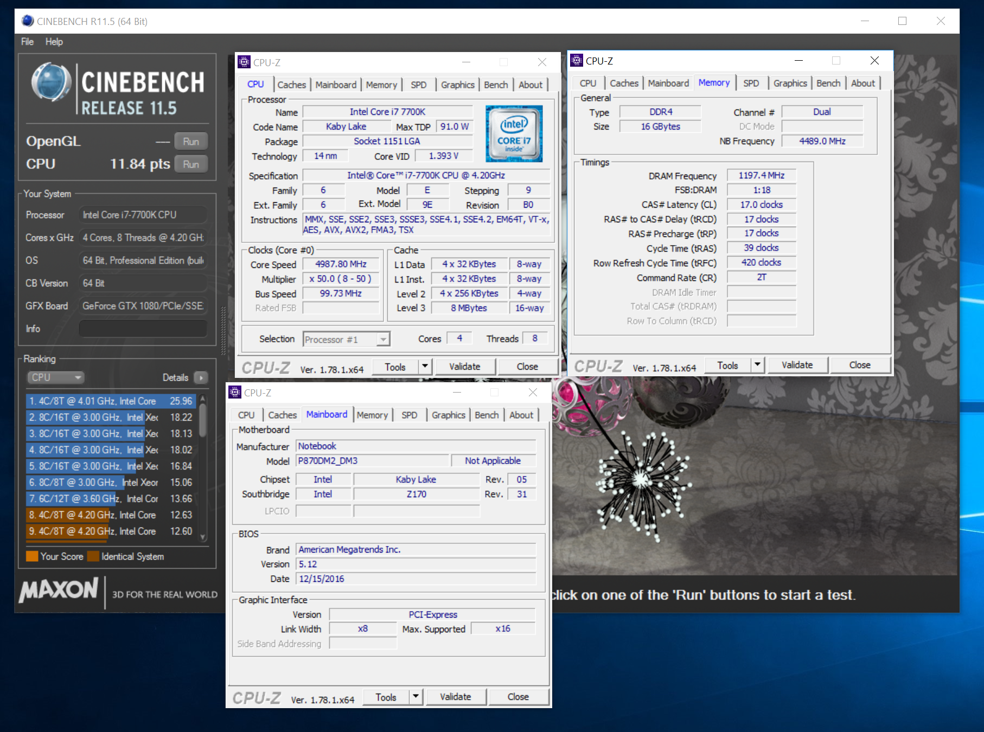
Task: Click the MAXON logo
Action: [x=59, y=590]
